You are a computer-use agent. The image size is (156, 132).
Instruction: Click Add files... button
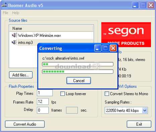(21, 75)
